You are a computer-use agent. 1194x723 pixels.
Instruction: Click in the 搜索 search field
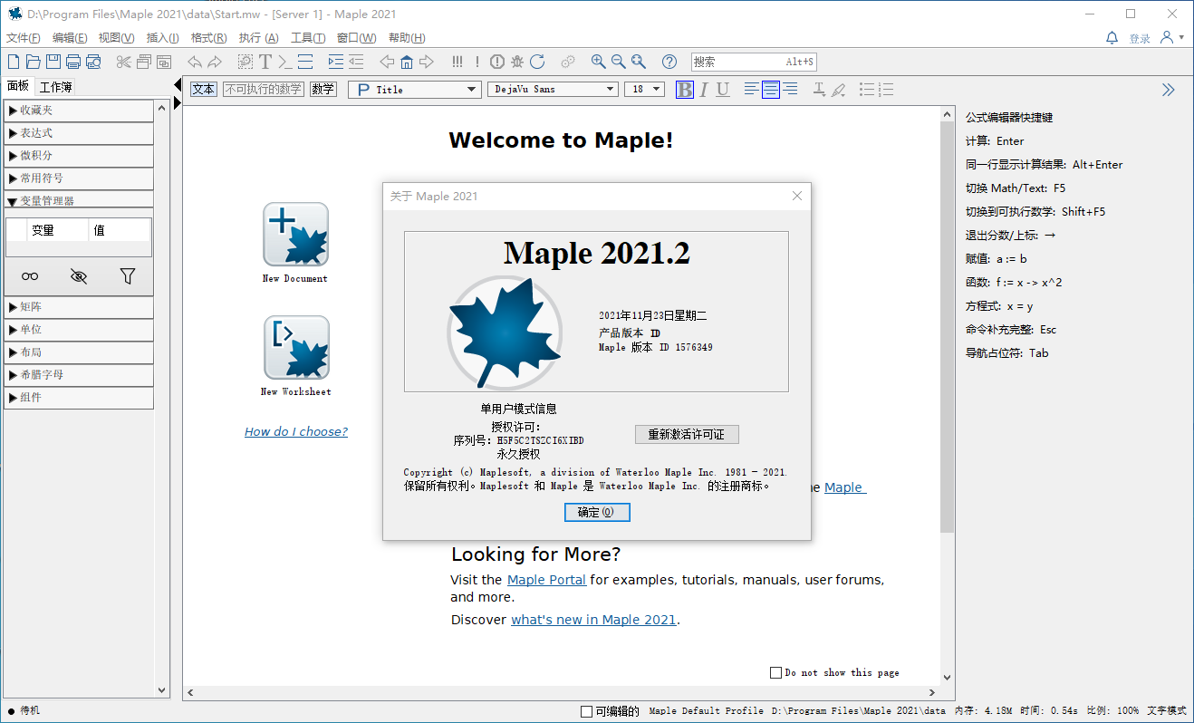[x=738, y=62]
